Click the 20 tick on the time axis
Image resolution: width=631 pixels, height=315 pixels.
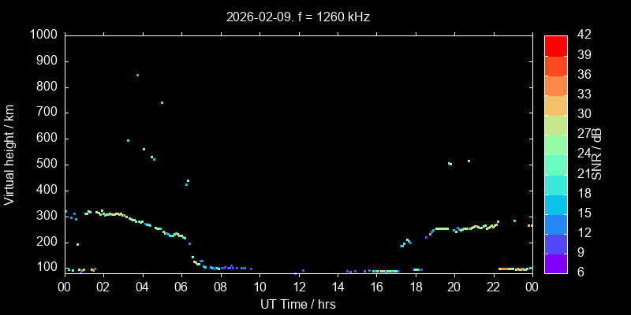point(454,287)
